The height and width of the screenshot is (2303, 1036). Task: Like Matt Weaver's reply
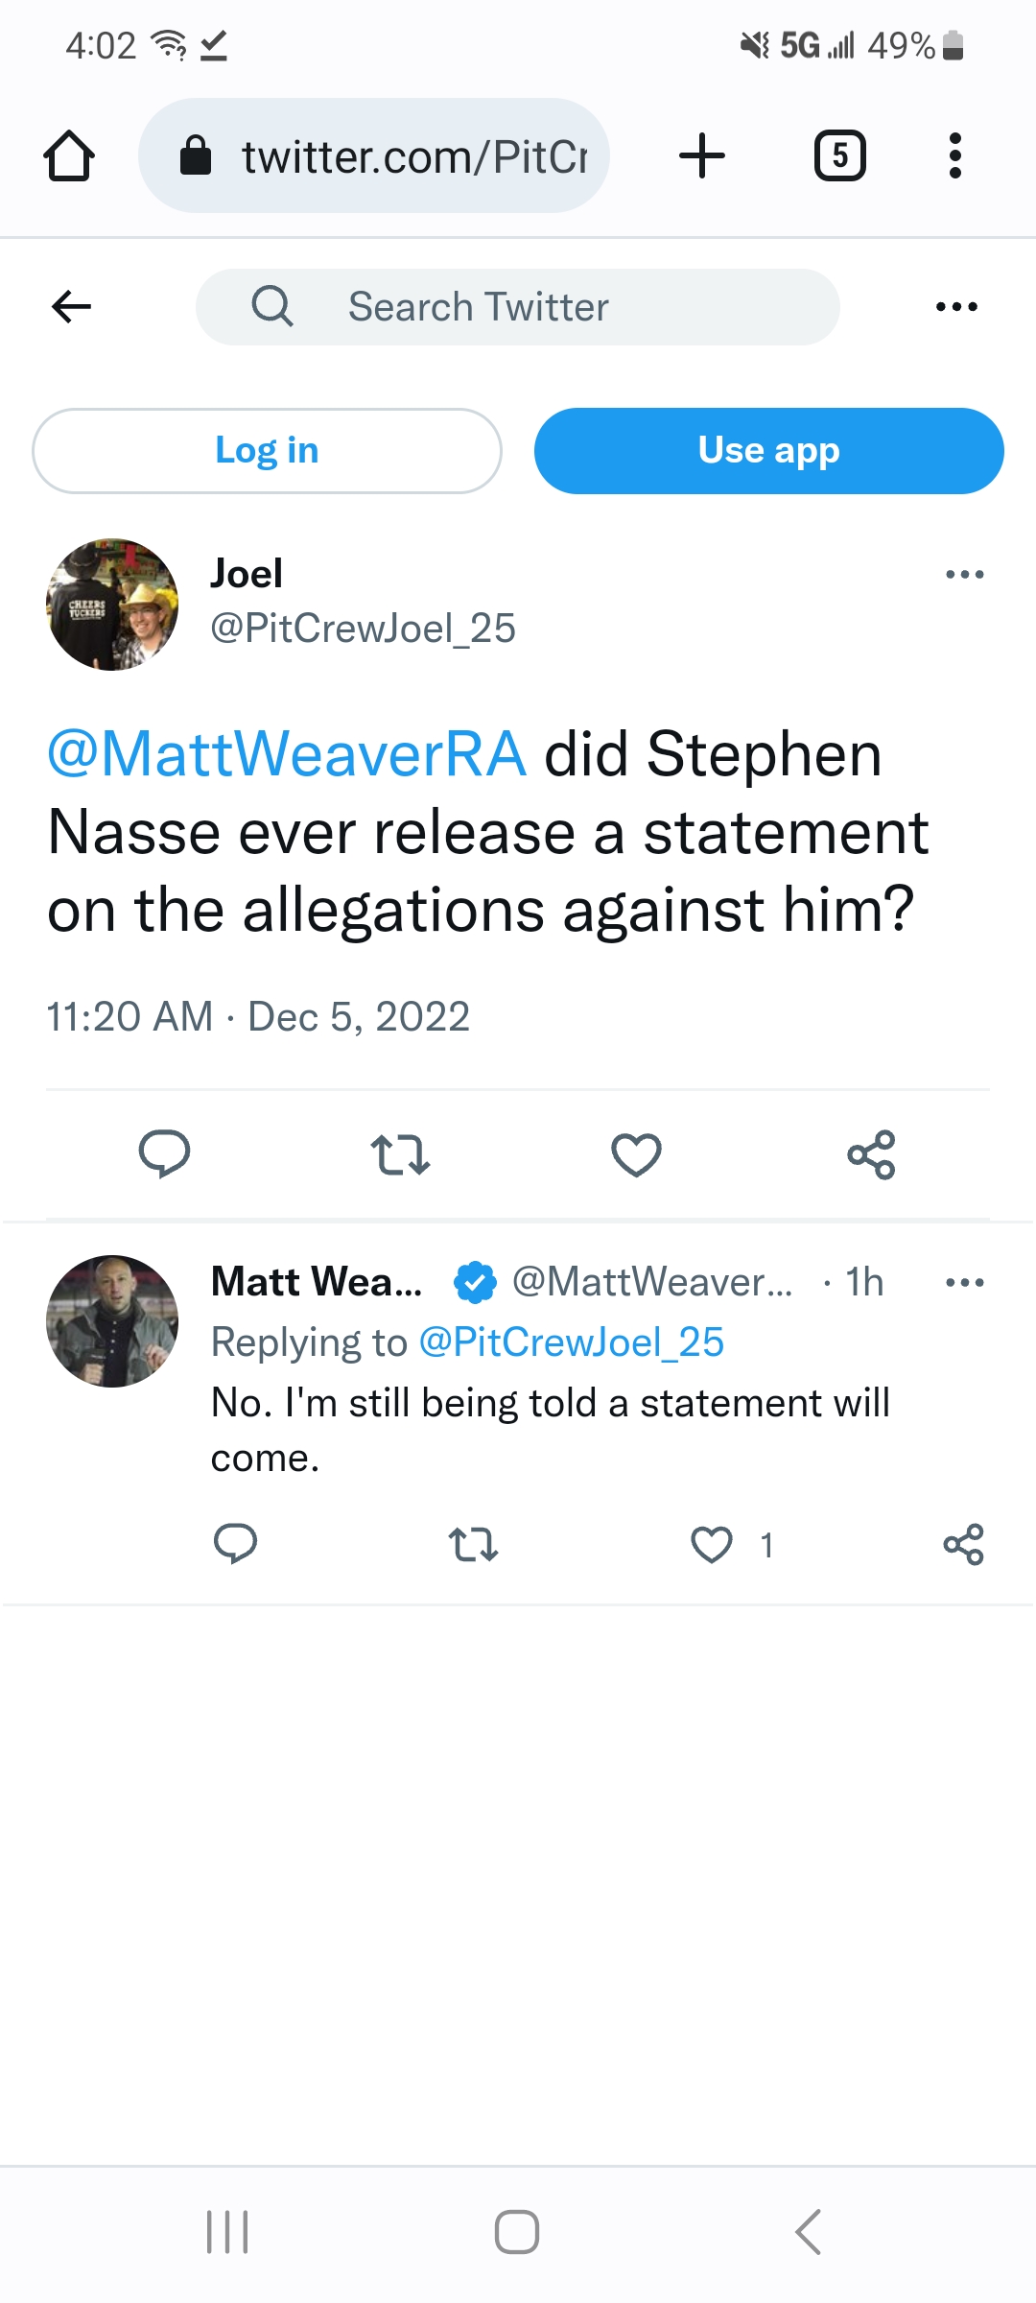pyautogui.click(x=712, y=1545)
